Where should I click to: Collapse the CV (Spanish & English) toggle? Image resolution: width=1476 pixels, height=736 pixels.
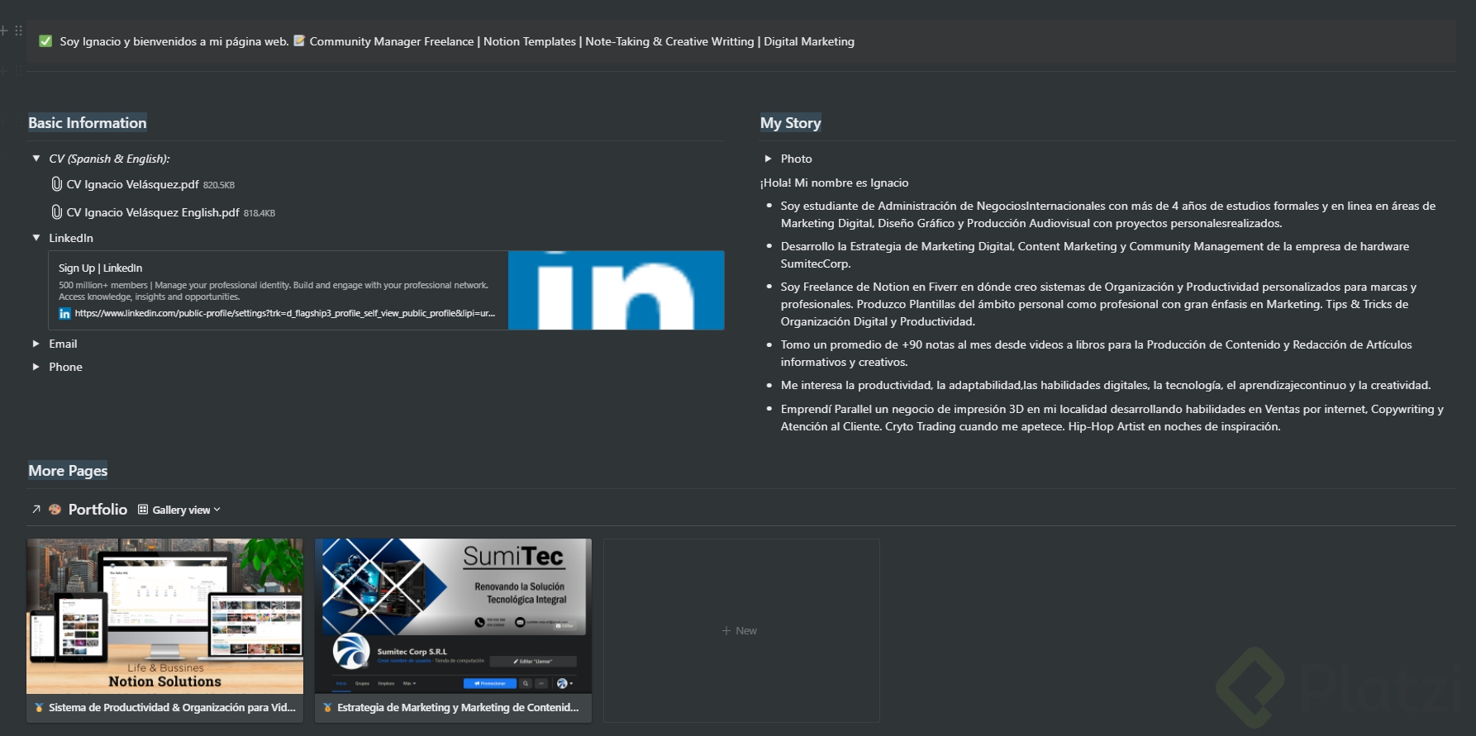[x=36, y=158]
